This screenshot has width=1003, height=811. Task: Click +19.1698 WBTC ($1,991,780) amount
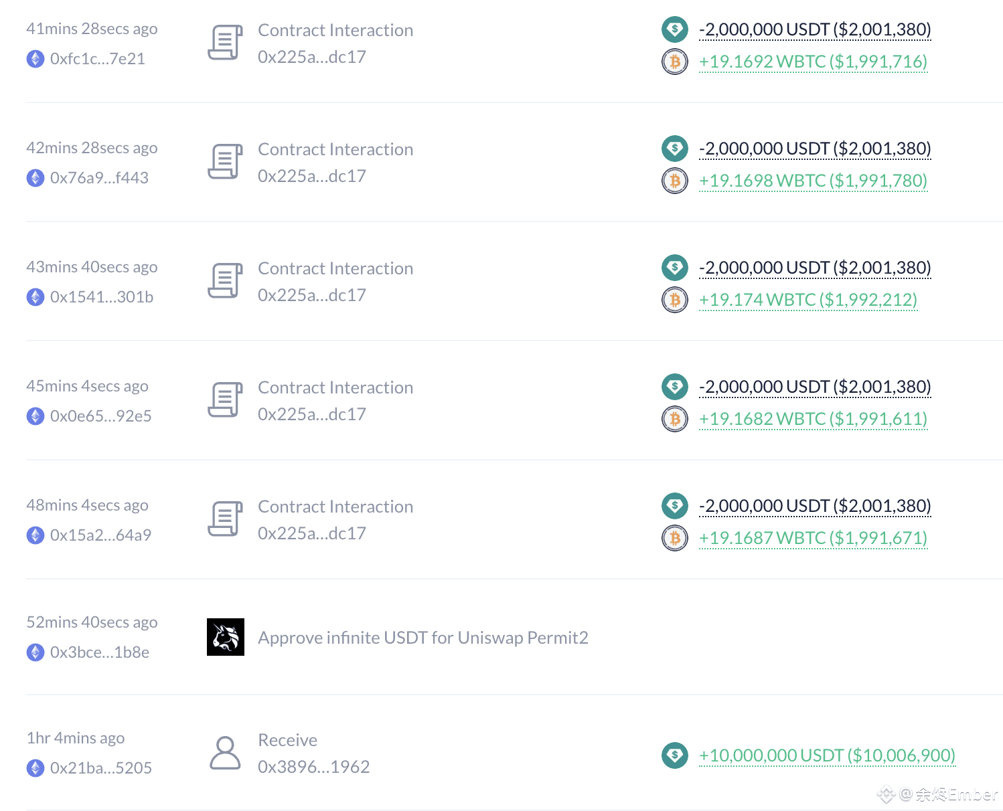(813, 181)
